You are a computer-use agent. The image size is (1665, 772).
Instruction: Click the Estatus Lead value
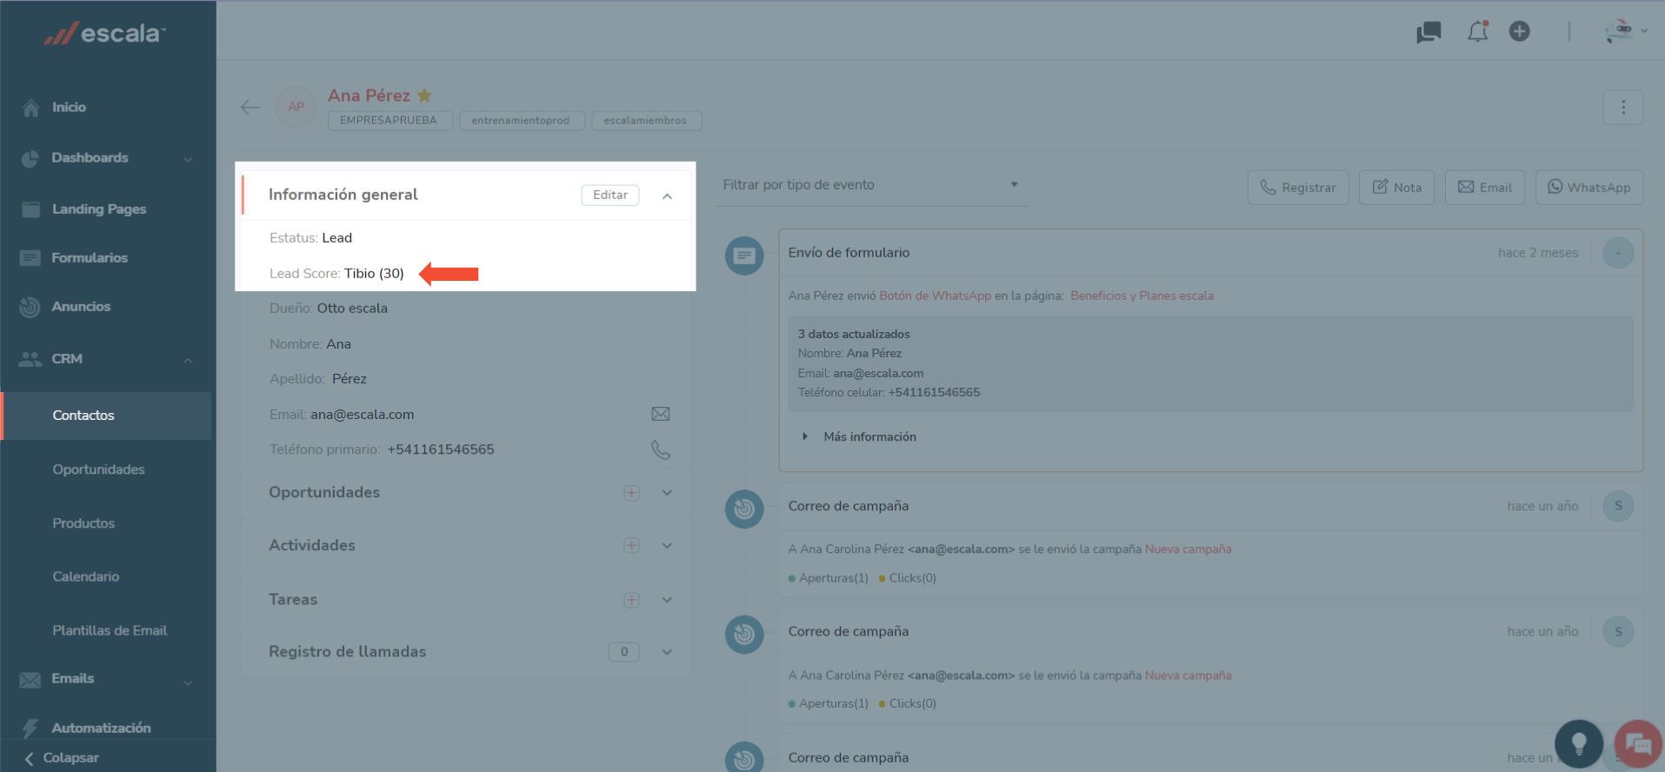click(x=337, y=238)
